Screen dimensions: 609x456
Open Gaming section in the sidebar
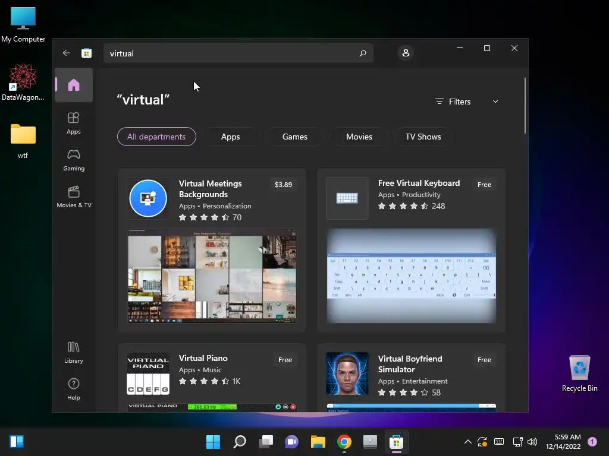pos(74,160)
